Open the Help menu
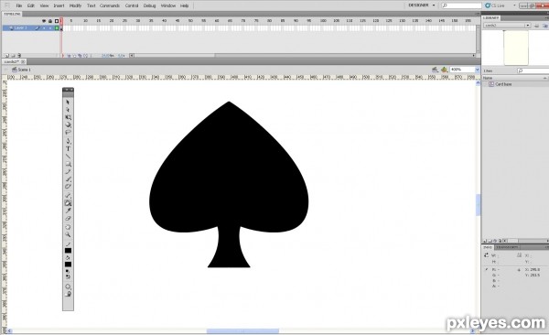Viewport: 549px width, 335px height. click(x=185, y=5)
